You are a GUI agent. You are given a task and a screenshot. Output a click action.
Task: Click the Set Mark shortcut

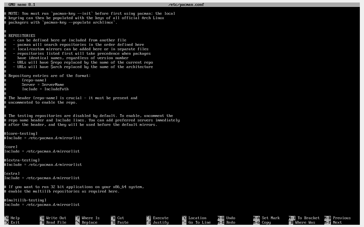[271, 218]
